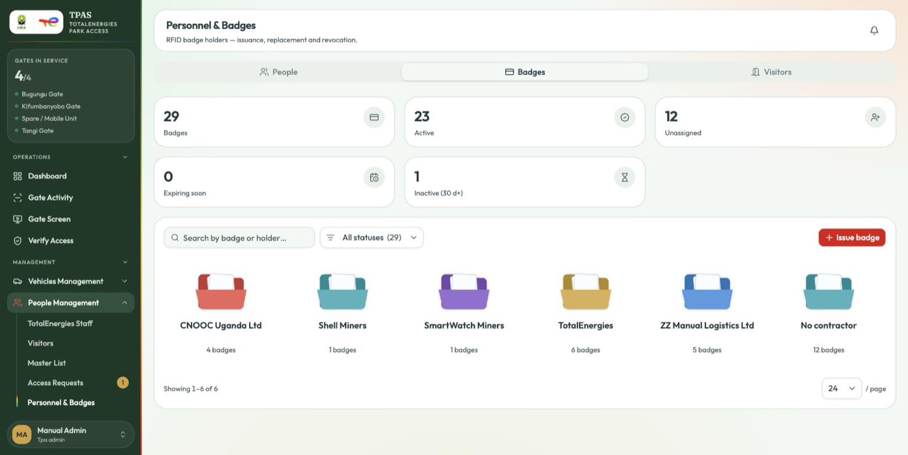The width and height of the screenshot is (908, 455).
Task: Collapse the Management section chevron
Action: tap(125, 262)
